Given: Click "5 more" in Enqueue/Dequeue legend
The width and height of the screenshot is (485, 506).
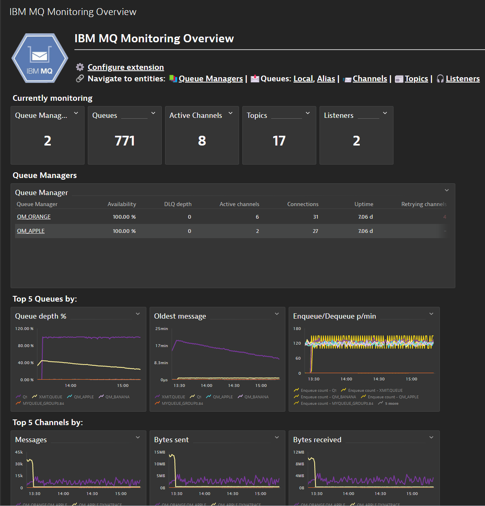Looking at the screenshot, I should [391, 403].
